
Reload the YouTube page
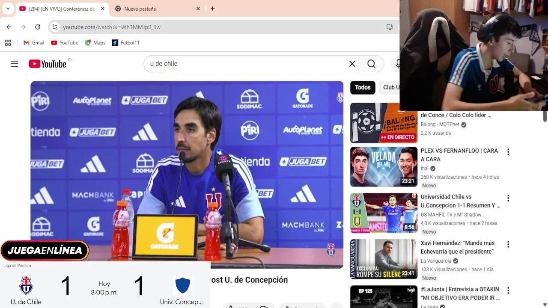coord(38,27)
